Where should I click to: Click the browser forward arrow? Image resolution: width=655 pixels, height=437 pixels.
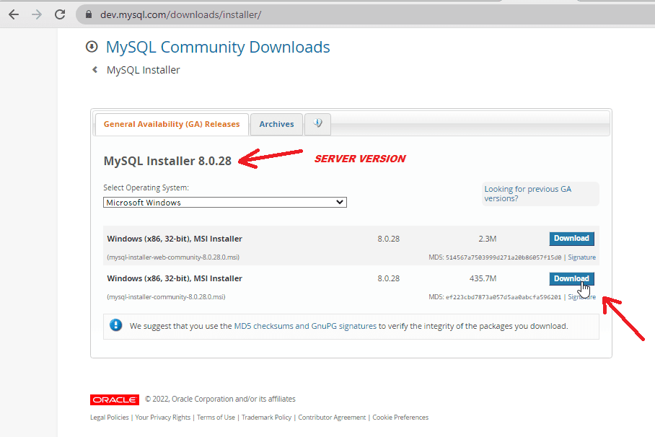pyautogui.click(x=37, y=14)
